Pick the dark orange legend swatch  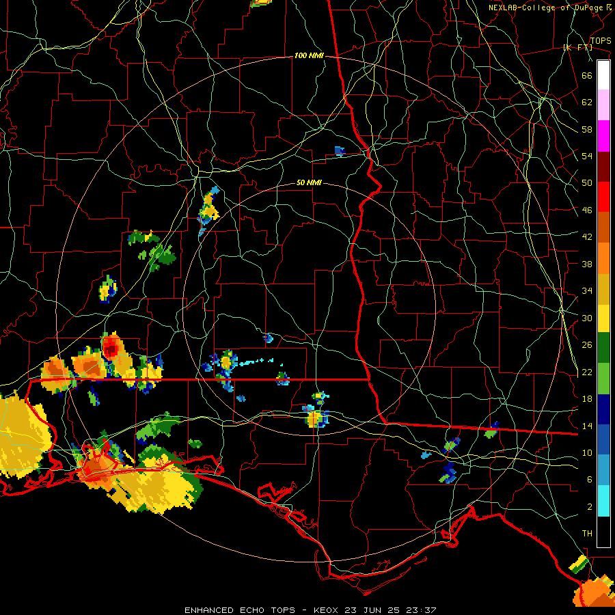coord(603,228)
